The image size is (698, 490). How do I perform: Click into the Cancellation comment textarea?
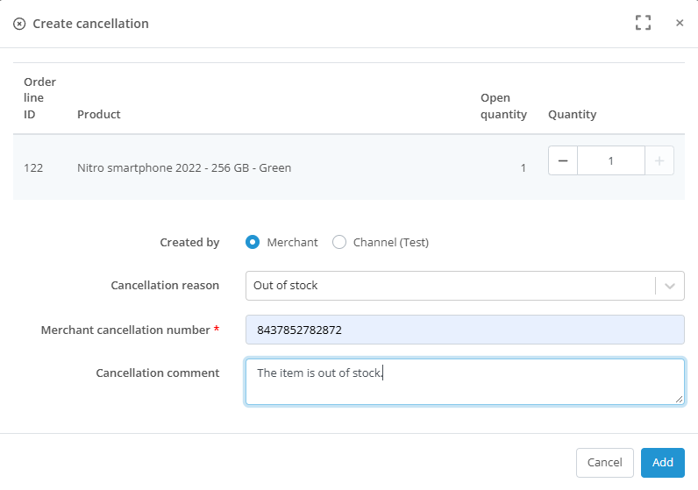coord(465,382)
